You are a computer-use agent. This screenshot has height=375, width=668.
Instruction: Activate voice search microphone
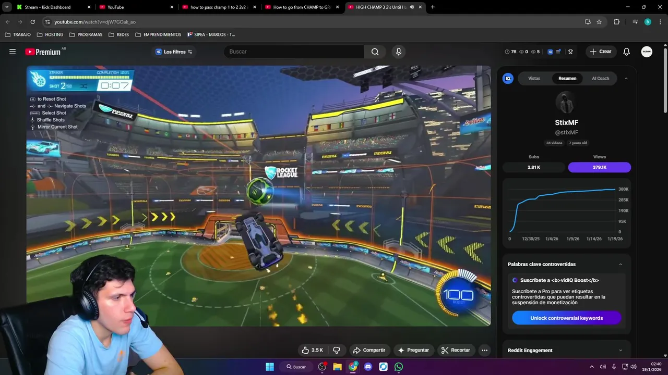(x=399, y=52)
